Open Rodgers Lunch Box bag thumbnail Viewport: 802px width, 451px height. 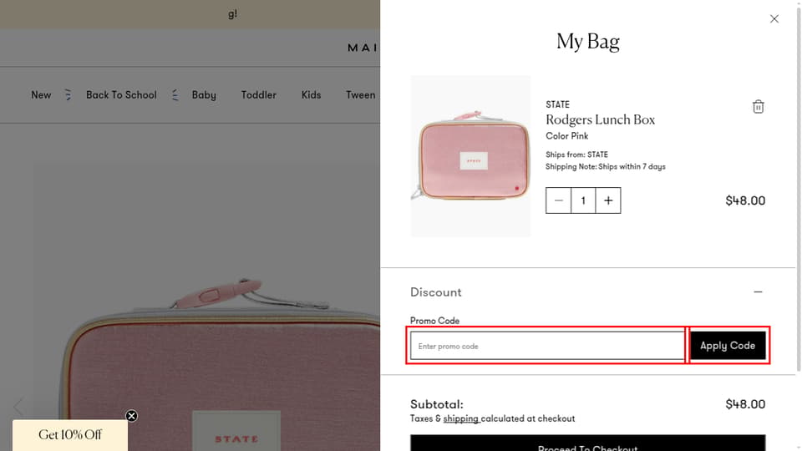(470, 156)
